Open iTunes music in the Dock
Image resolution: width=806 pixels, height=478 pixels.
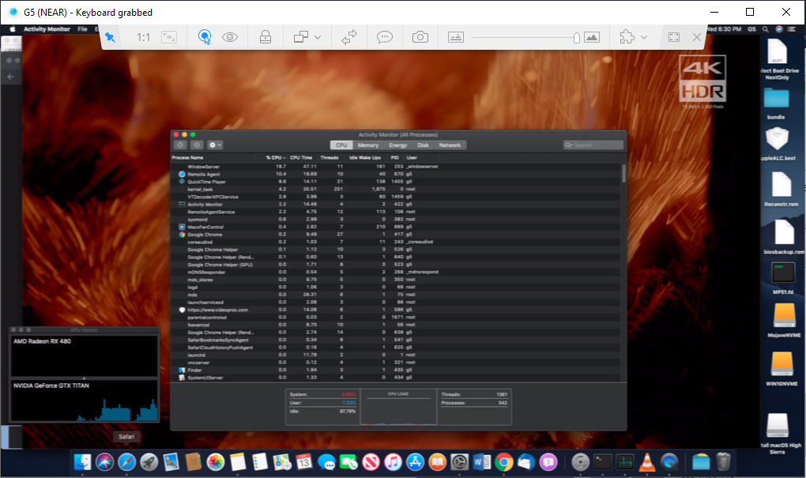(x=393, y=462)
